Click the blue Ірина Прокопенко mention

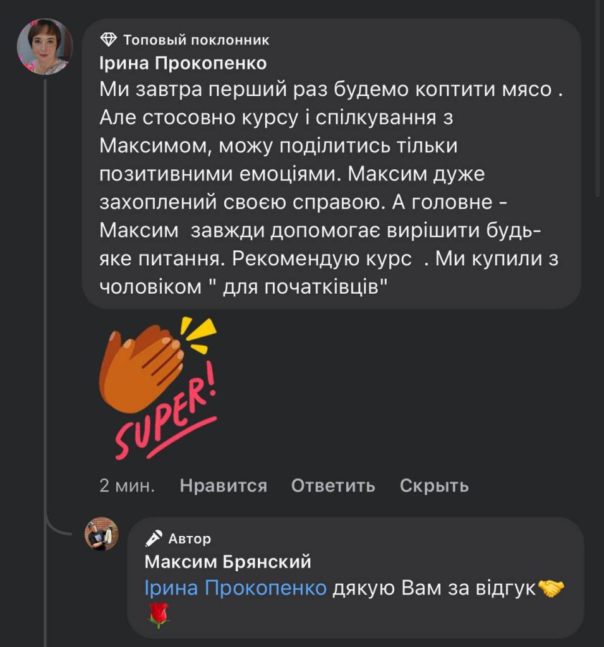tap(235, 588)
